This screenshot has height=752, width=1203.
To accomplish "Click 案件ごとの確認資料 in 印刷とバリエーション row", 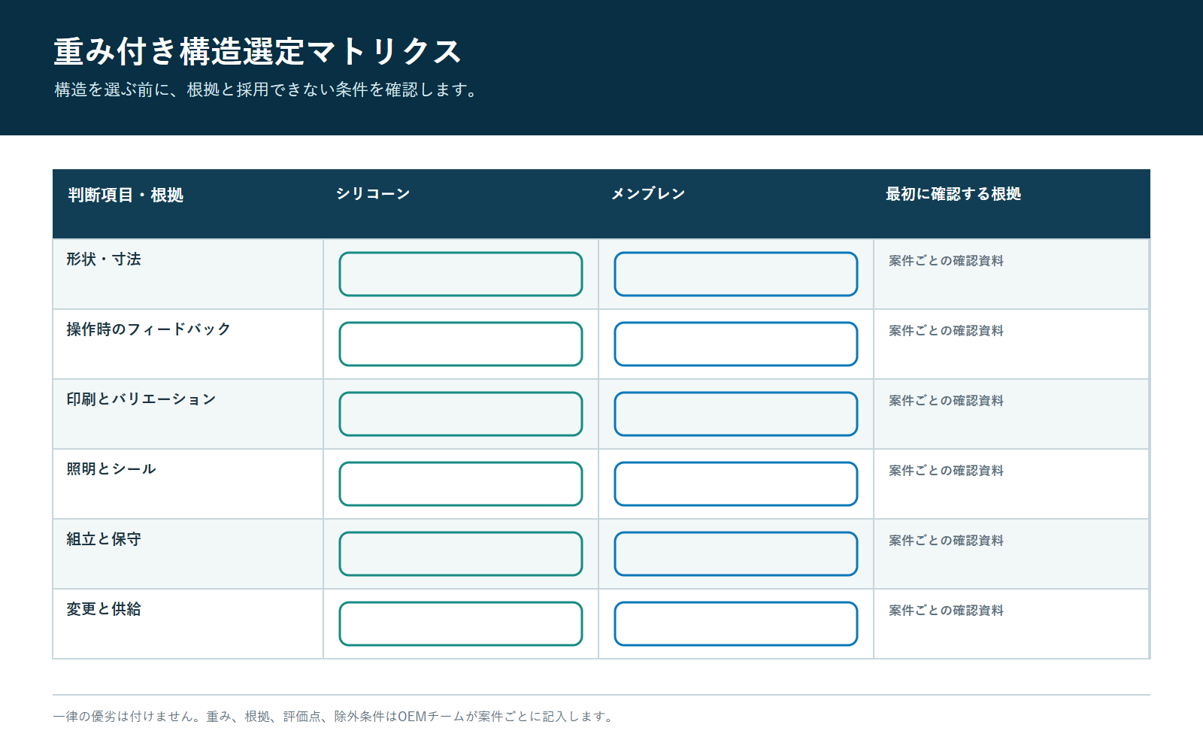I will pyautogui.click(x=946, y=400).
